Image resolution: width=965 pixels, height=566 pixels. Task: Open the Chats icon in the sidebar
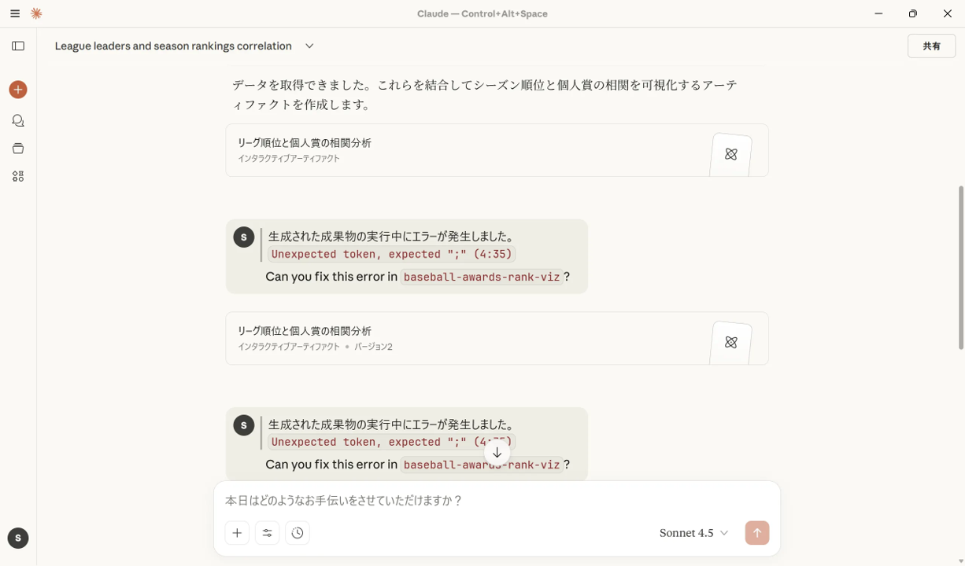pos(17,120)
